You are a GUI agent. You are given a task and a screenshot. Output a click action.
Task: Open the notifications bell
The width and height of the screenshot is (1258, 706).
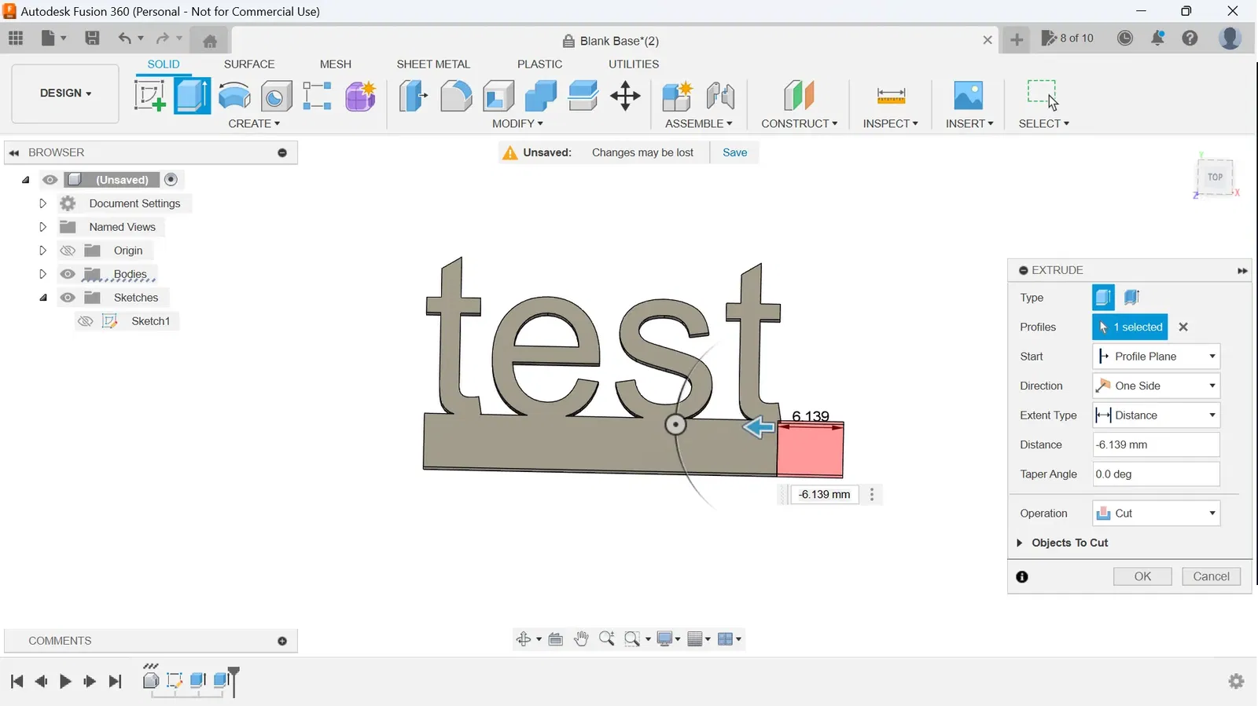click(1158, 38)
